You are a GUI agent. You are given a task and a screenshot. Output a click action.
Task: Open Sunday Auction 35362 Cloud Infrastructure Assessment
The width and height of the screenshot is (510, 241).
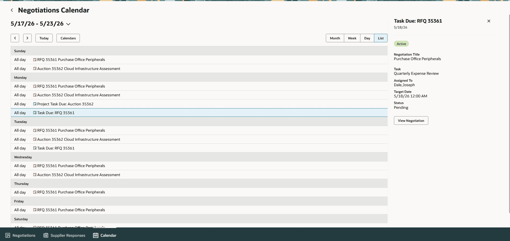click(199, 69)
